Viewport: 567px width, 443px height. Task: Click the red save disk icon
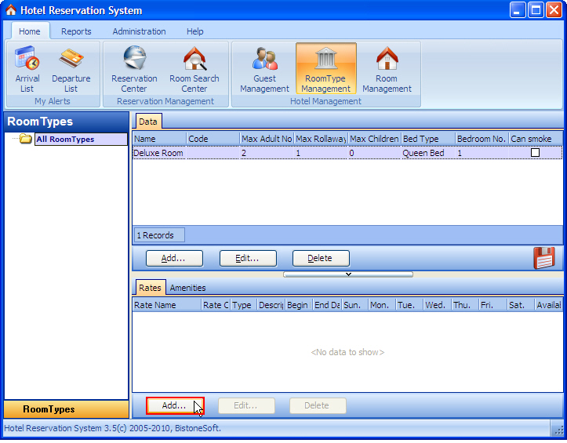click(x=543, y=258)
